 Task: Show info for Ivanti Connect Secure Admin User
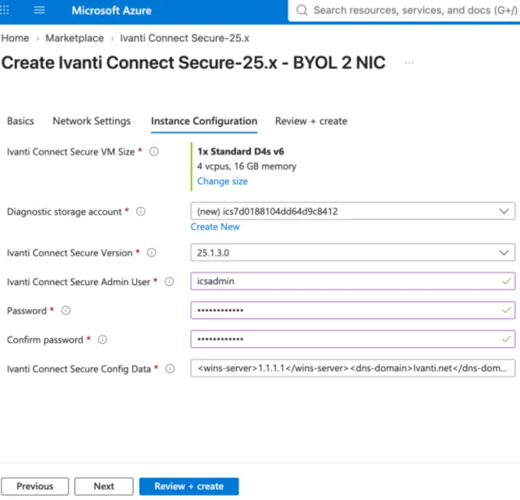click(169, 281)
